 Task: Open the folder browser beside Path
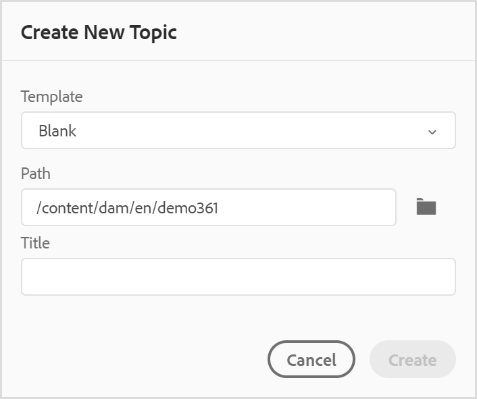(x=426, y=207)
